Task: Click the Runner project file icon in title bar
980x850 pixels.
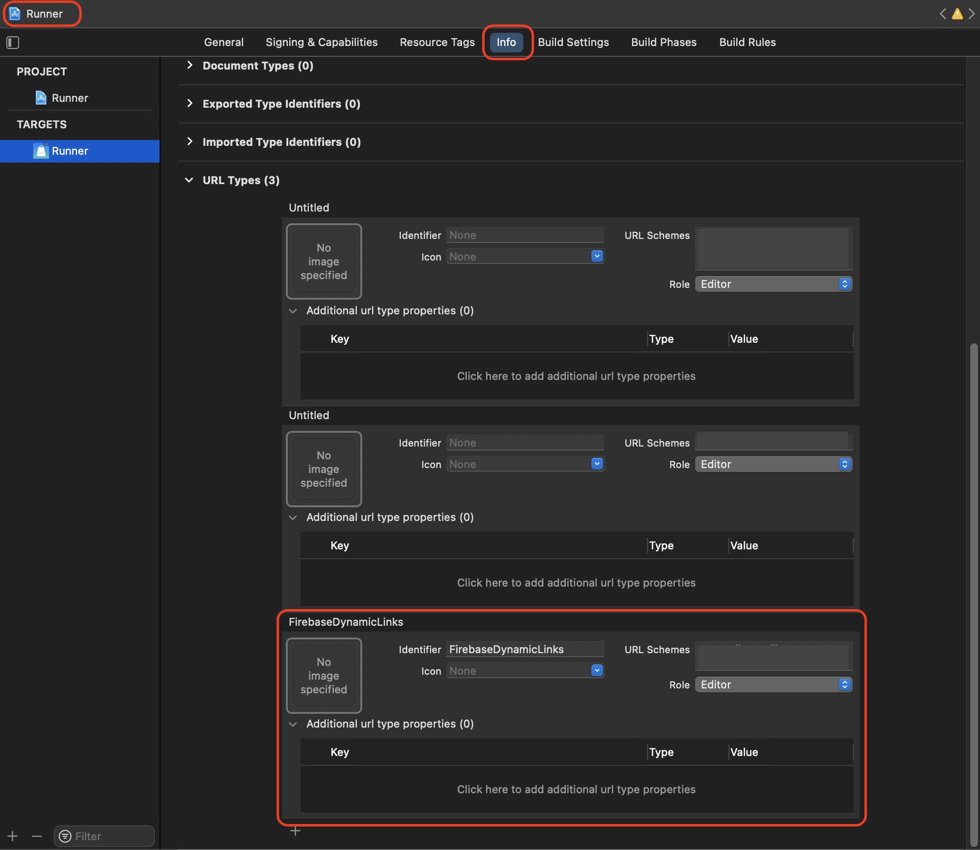Action: (15, 14)
